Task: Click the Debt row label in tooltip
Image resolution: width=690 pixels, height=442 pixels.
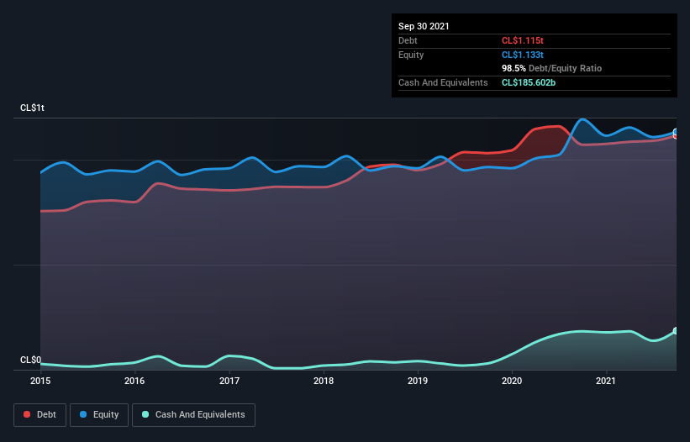Action: tap(408, 40)
